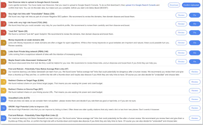Download the new Disavow data file
This screenshot has height=125, width=203.
point(174,5)
